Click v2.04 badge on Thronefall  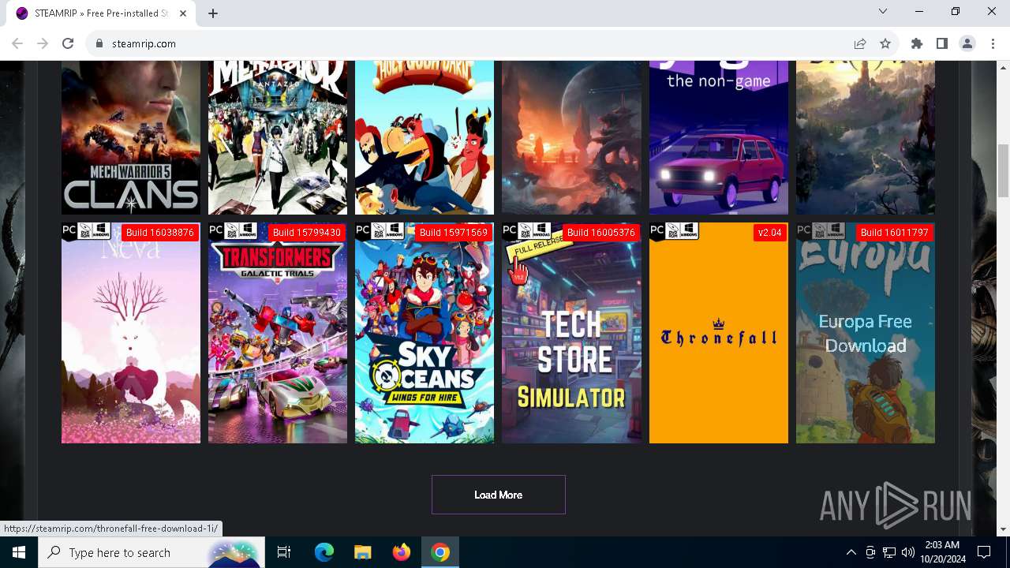(x=770, y=233)
